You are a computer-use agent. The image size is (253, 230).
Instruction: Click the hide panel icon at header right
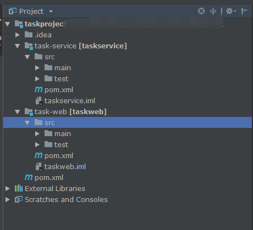pos(245,11)
